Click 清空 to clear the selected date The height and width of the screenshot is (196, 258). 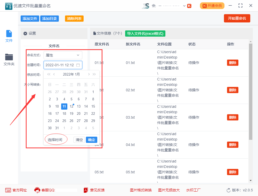tap(79, 139)
